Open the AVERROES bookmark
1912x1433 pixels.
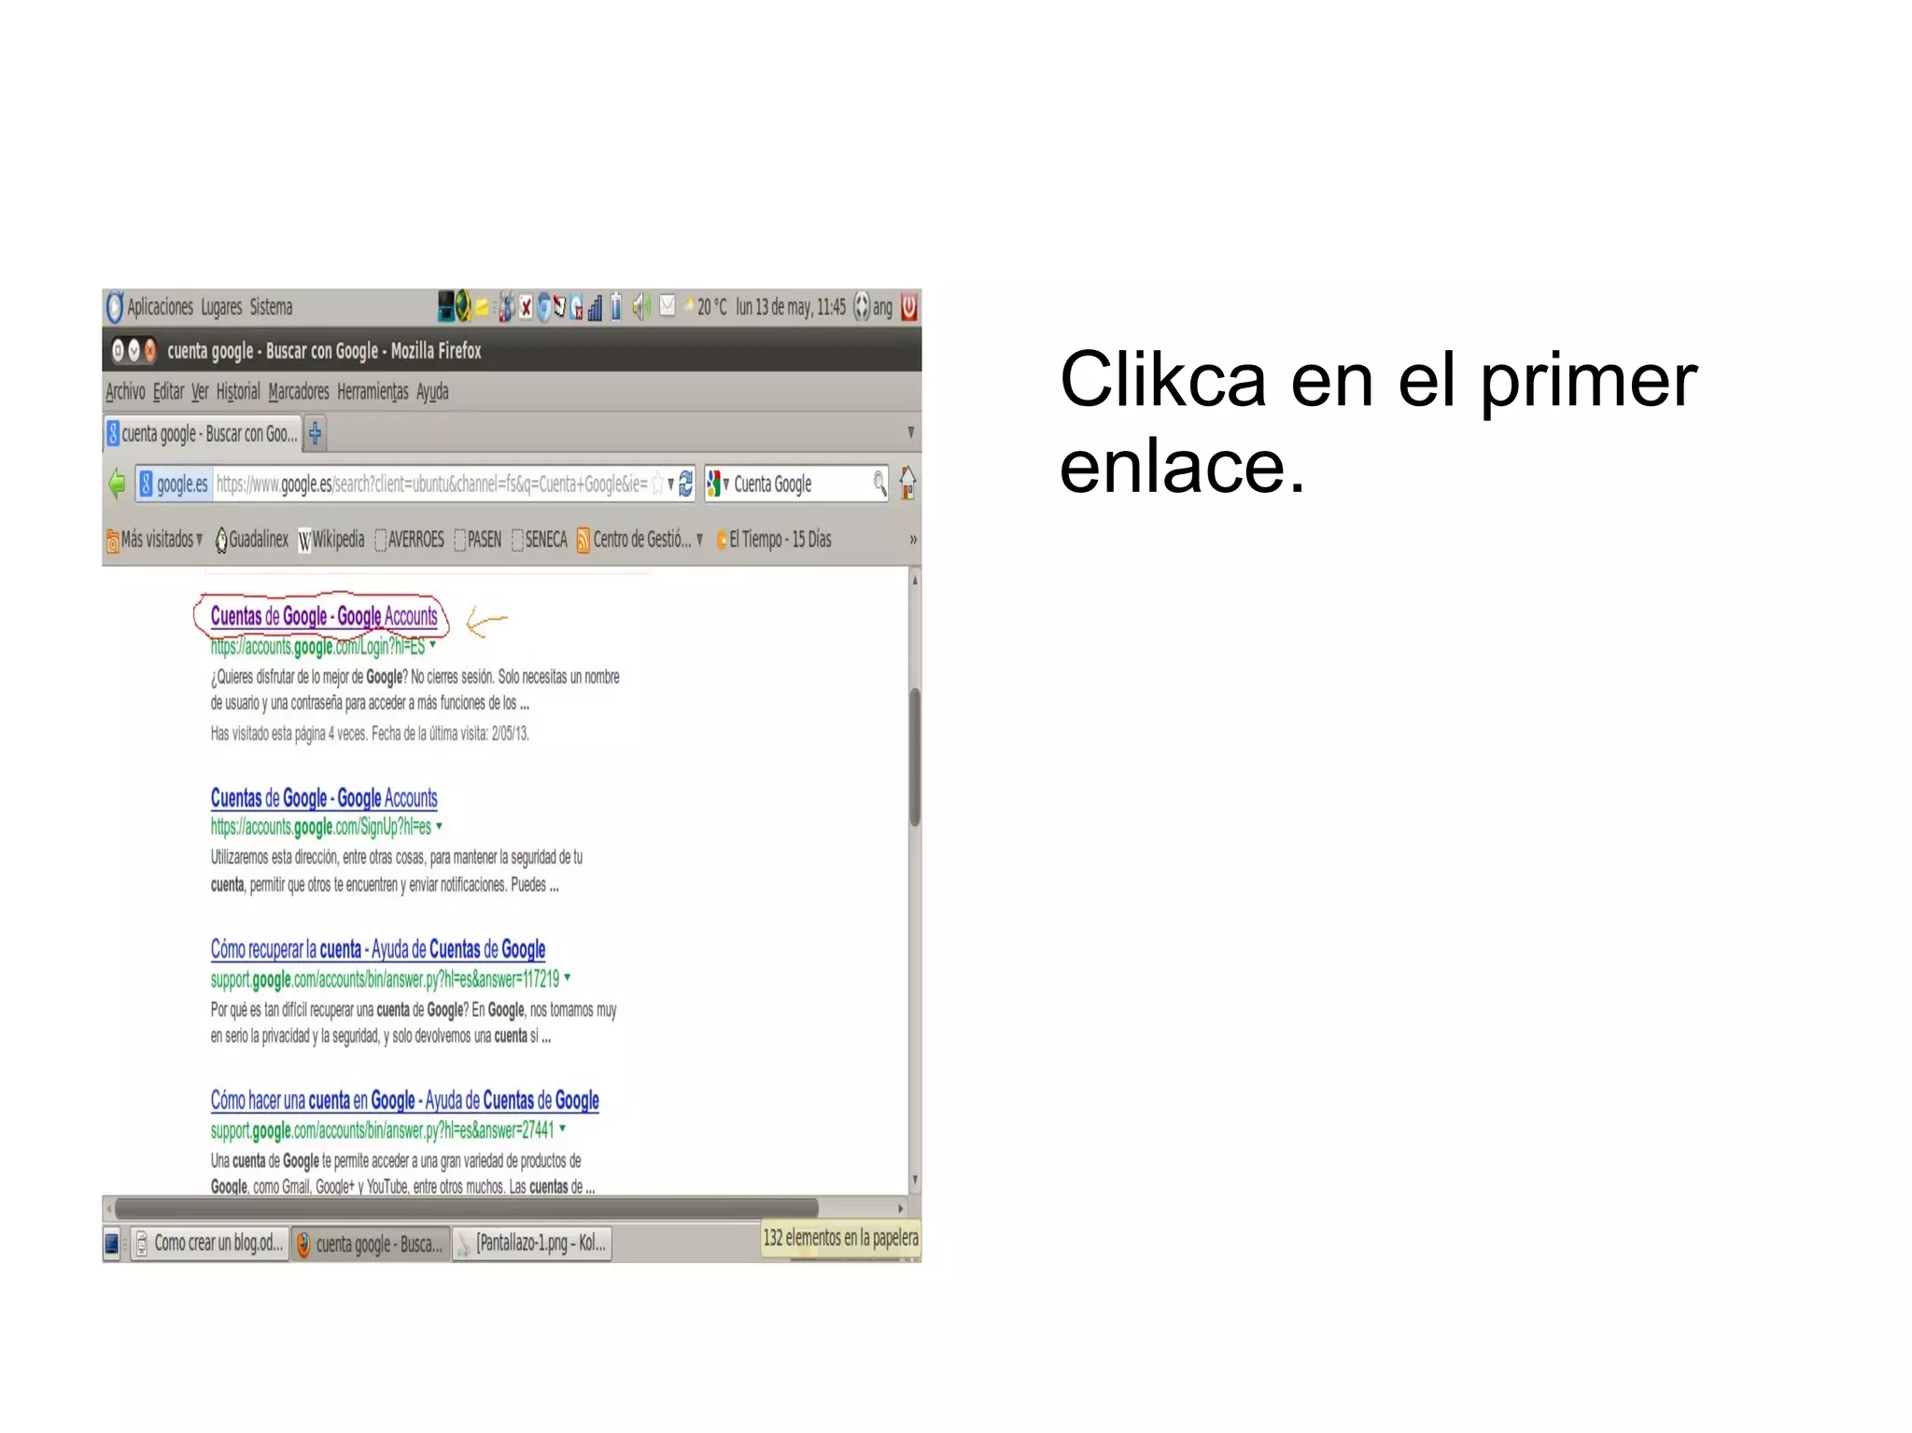click(x=409, y=540)
